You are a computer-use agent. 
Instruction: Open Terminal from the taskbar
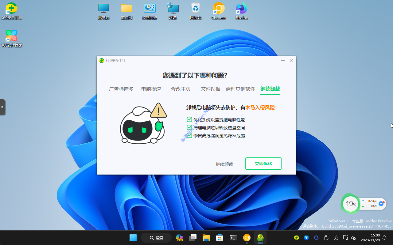pyautogui.click(x=233, y=238)
